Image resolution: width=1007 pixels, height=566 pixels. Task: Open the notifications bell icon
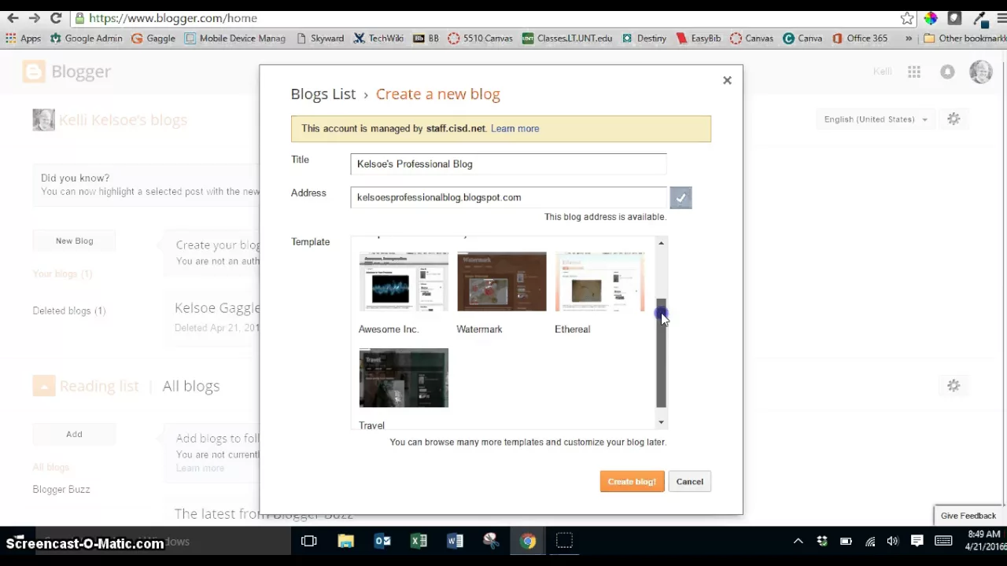coord(947,72)
